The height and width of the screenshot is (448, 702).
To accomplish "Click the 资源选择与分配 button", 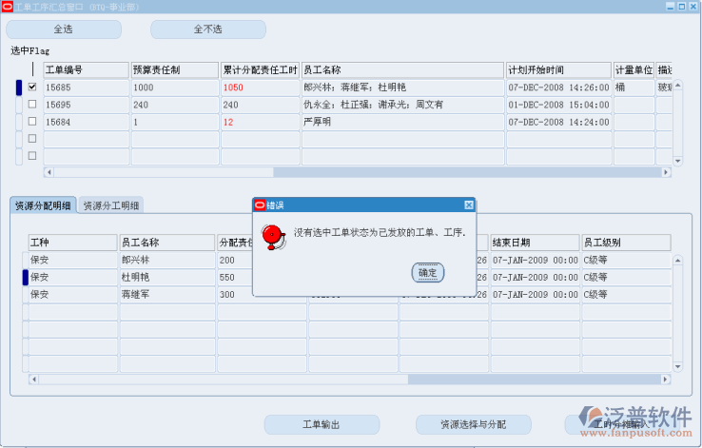I will 473,424.
